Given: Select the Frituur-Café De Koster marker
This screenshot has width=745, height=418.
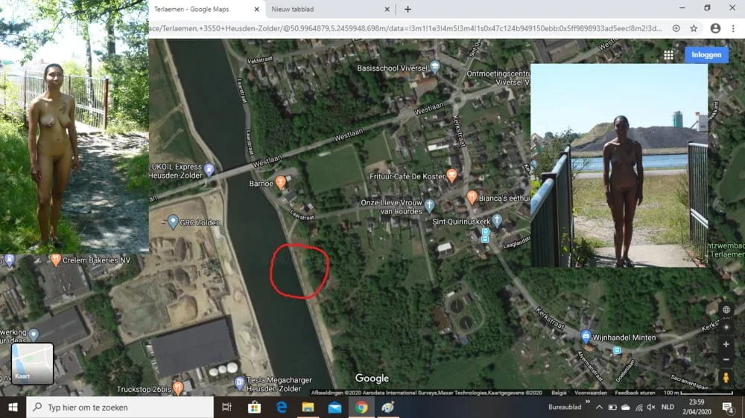Looking at the screenshot, I should (451, 176).
